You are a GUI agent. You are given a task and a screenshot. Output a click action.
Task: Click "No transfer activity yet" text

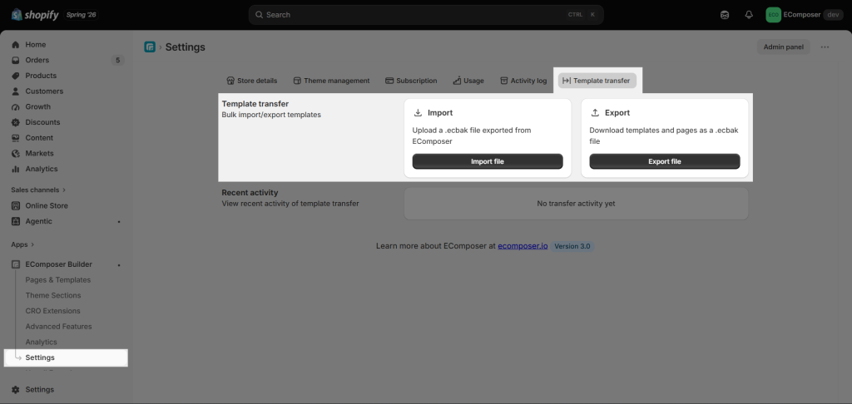576,204
